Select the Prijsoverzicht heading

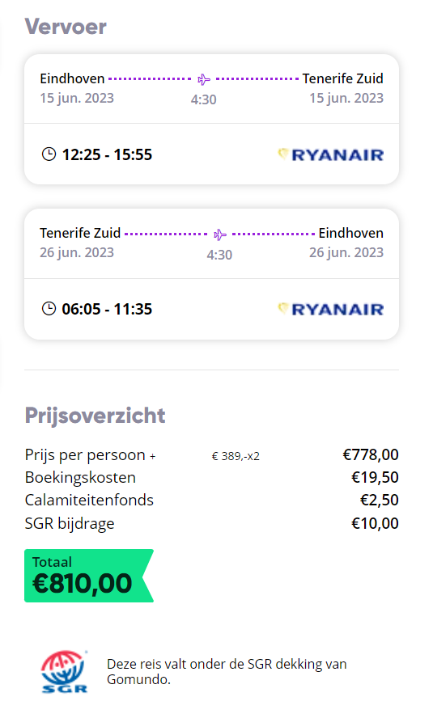[x=95, y=416]
